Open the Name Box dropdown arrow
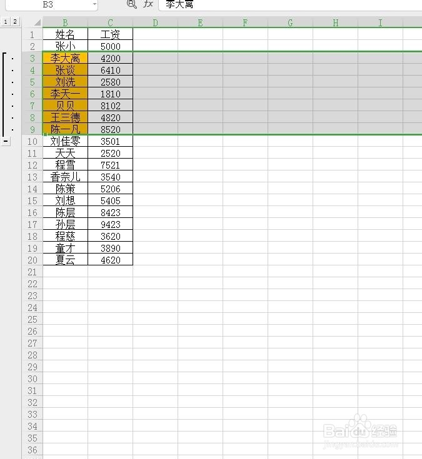Viewport: 422px width, 459px height. tap(94, 4)
